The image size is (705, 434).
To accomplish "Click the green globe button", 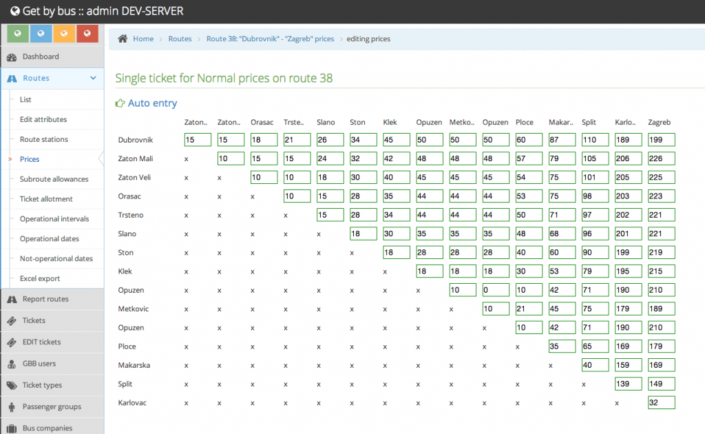I will click(x=18, y=33).
